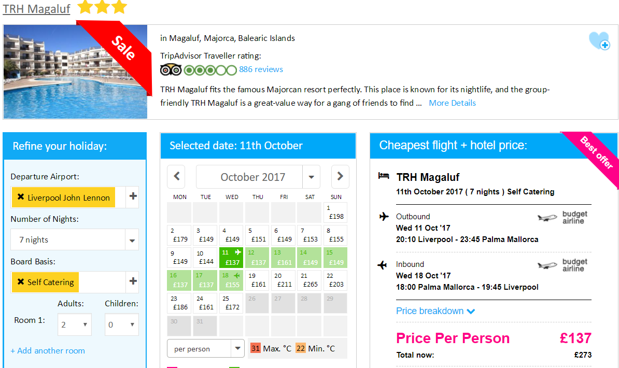Click Add another room link
The width and height of the screenshot is (619, 368).
(47, 350)
